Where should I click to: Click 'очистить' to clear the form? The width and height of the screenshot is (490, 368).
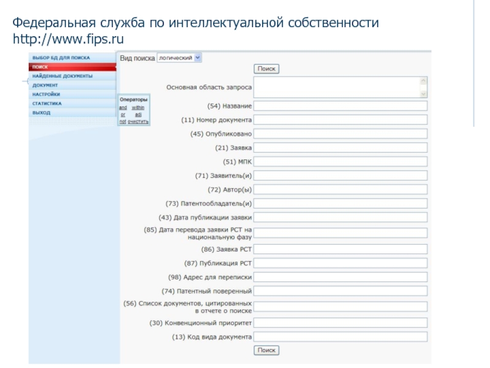(x=138, y=121)
